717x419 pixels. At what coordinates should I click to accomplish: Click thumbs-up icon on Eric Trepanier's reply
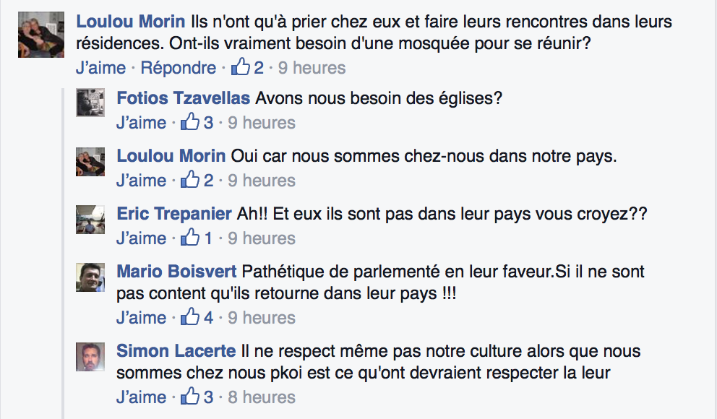click(189, 238)
